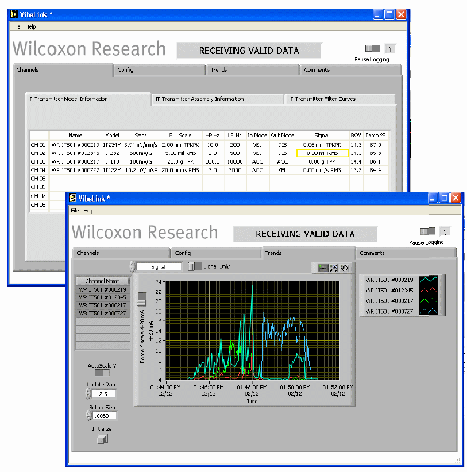Click plot legend swatch for WR IT501 #000727

coord(432,312)
